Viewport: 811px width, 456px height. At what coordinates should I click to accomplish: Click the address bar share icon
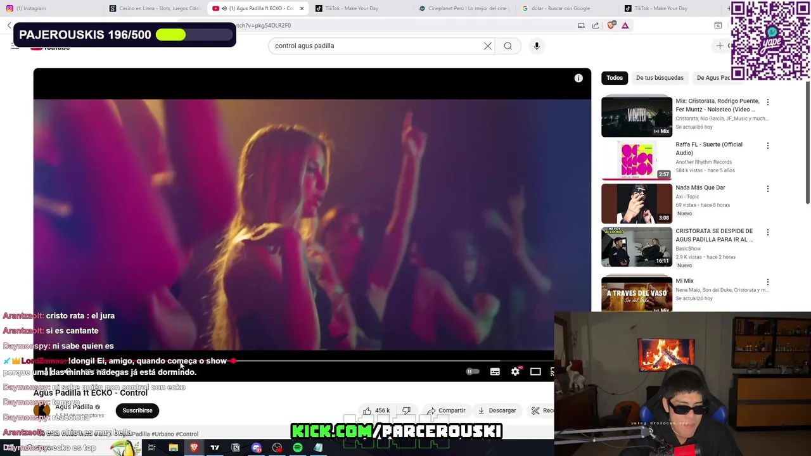point(596,25)
